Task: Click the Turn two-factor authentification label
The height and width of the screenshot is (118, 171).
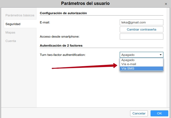Action: [63, 55]
